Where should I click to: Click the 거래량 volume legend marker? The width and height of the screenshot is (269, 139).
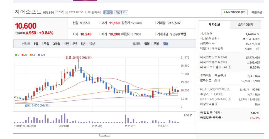(188, 115)
